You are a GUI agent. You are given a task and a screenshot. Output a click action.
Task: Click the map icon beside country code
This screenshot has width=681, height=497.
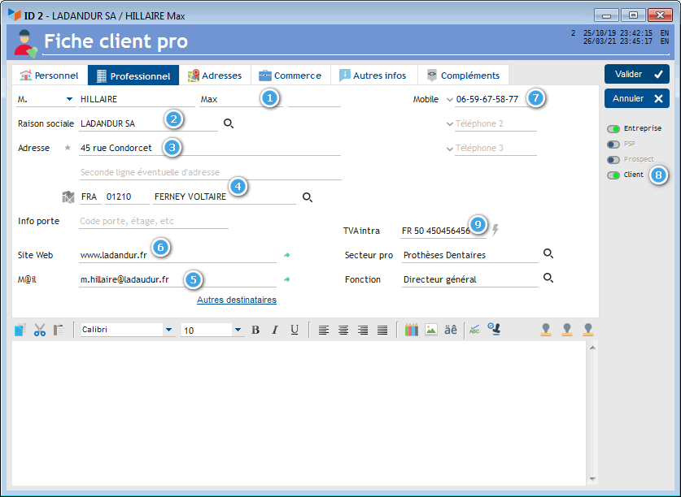click(68, 197)
